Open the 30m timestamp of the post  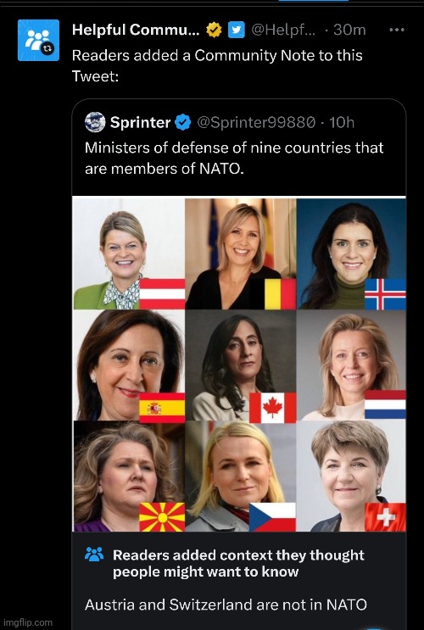pyautogui.click(x=349, y=30)
